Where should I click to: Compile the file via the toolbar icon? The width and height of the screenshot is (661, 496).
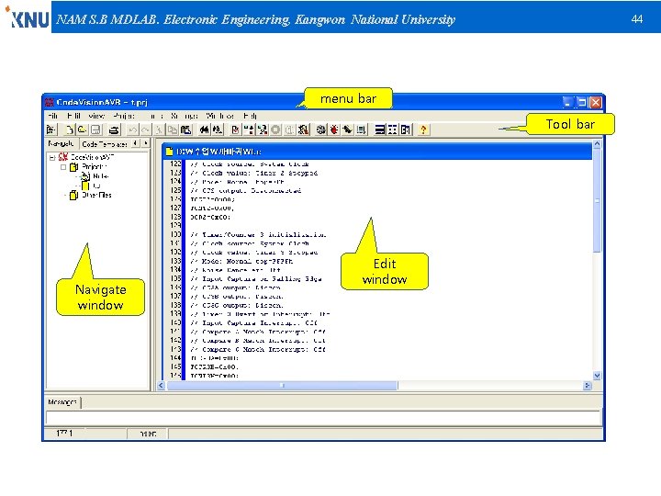pos(236,130)
